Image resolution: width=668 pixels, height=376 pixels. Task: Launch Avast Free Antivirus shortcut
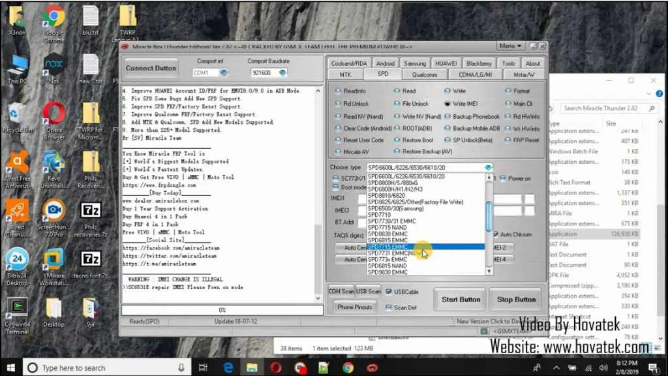click(x=17, y=170)
